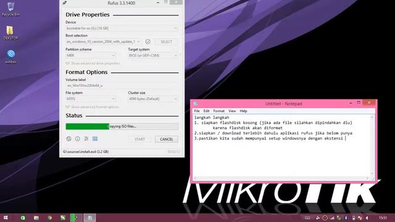This screenshot has height=222, width=395.
Task: Open the Cluster size dropdown
Action: pyautogui.click(x=153, y=99)
